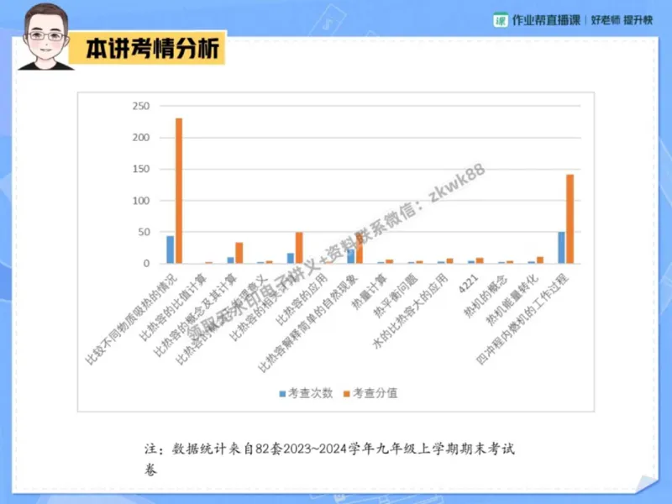Select the 4221 axis label
Screen dimensions: 672x504
[469, 283]
